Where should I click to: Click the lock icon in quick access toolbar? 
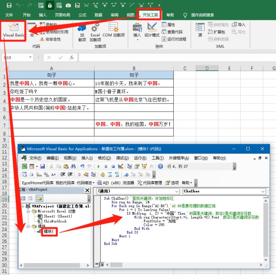point(50,6)
